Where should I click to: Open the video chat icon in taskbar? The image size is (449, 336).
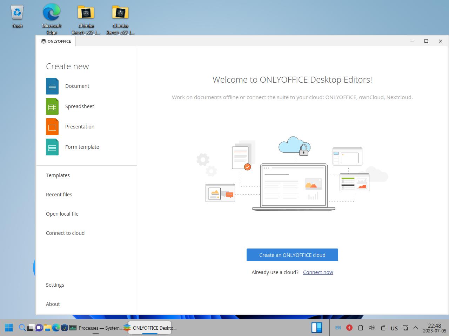(39, 328)
